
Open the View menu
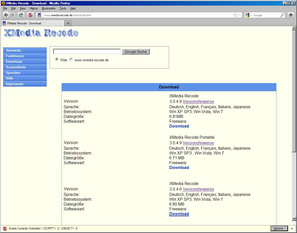(x=23, y=8)
